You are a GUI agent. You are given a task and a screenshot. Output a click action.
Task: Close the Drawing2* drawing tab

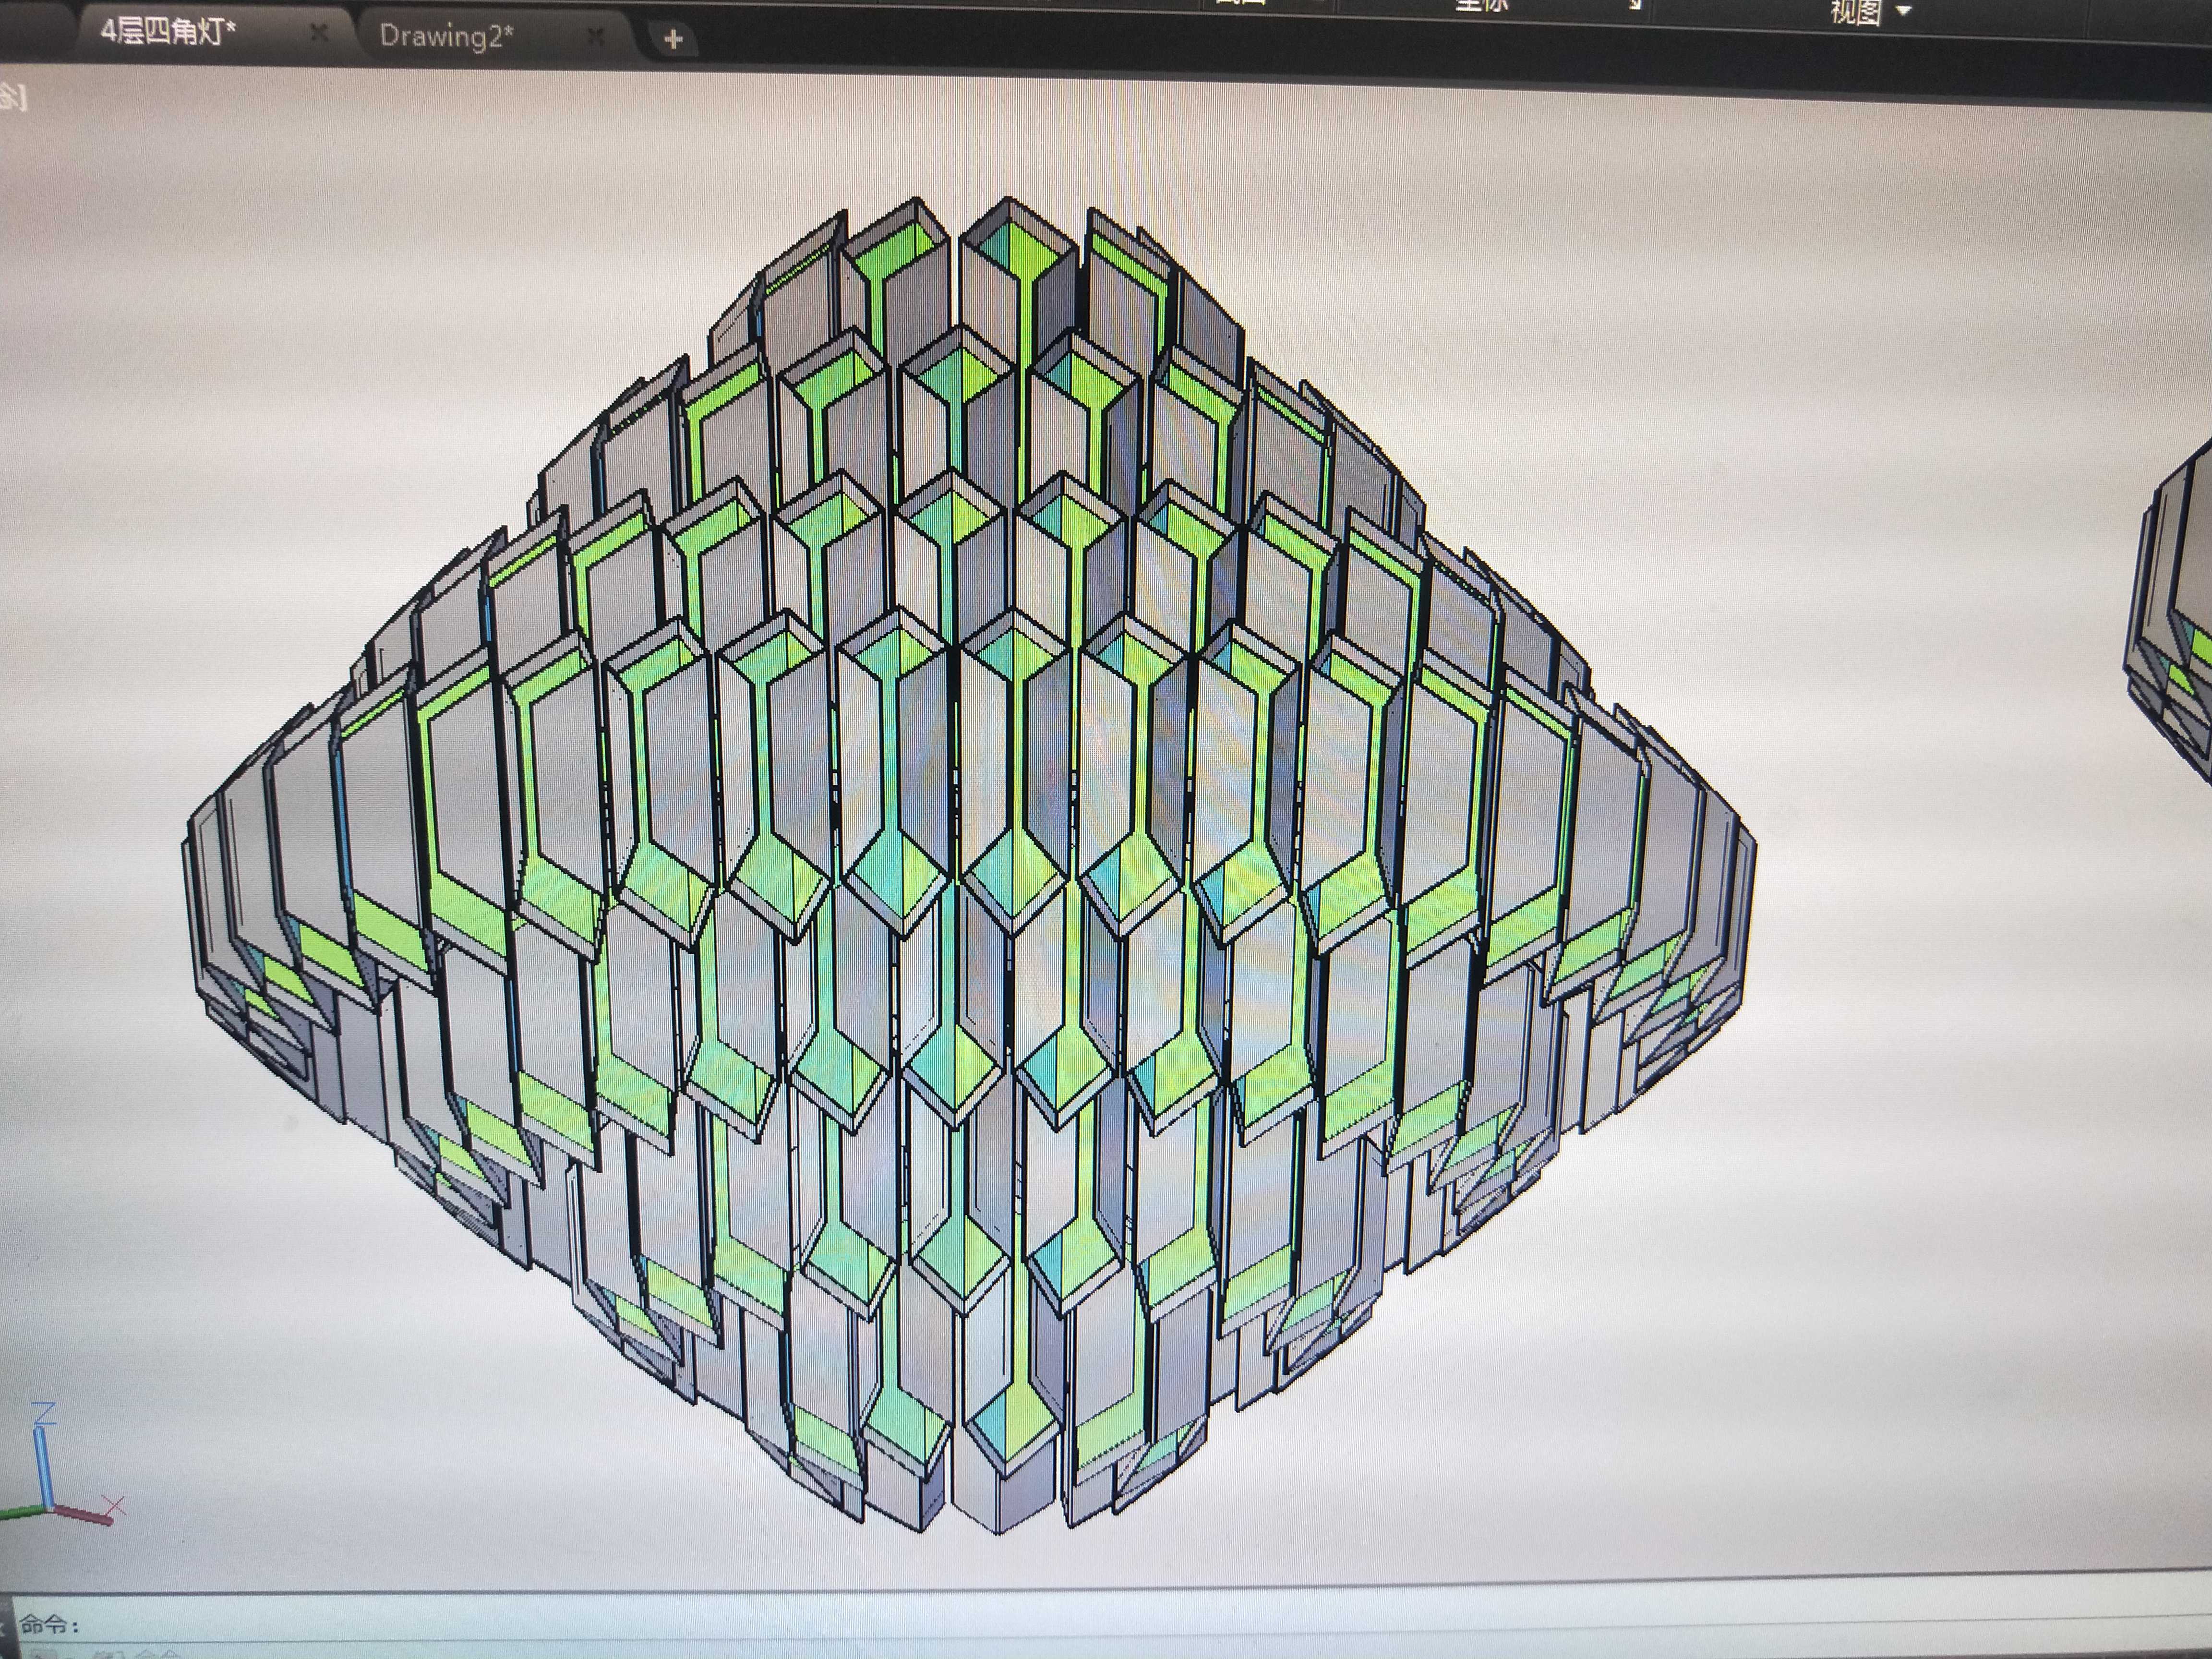tap(597, 33)
